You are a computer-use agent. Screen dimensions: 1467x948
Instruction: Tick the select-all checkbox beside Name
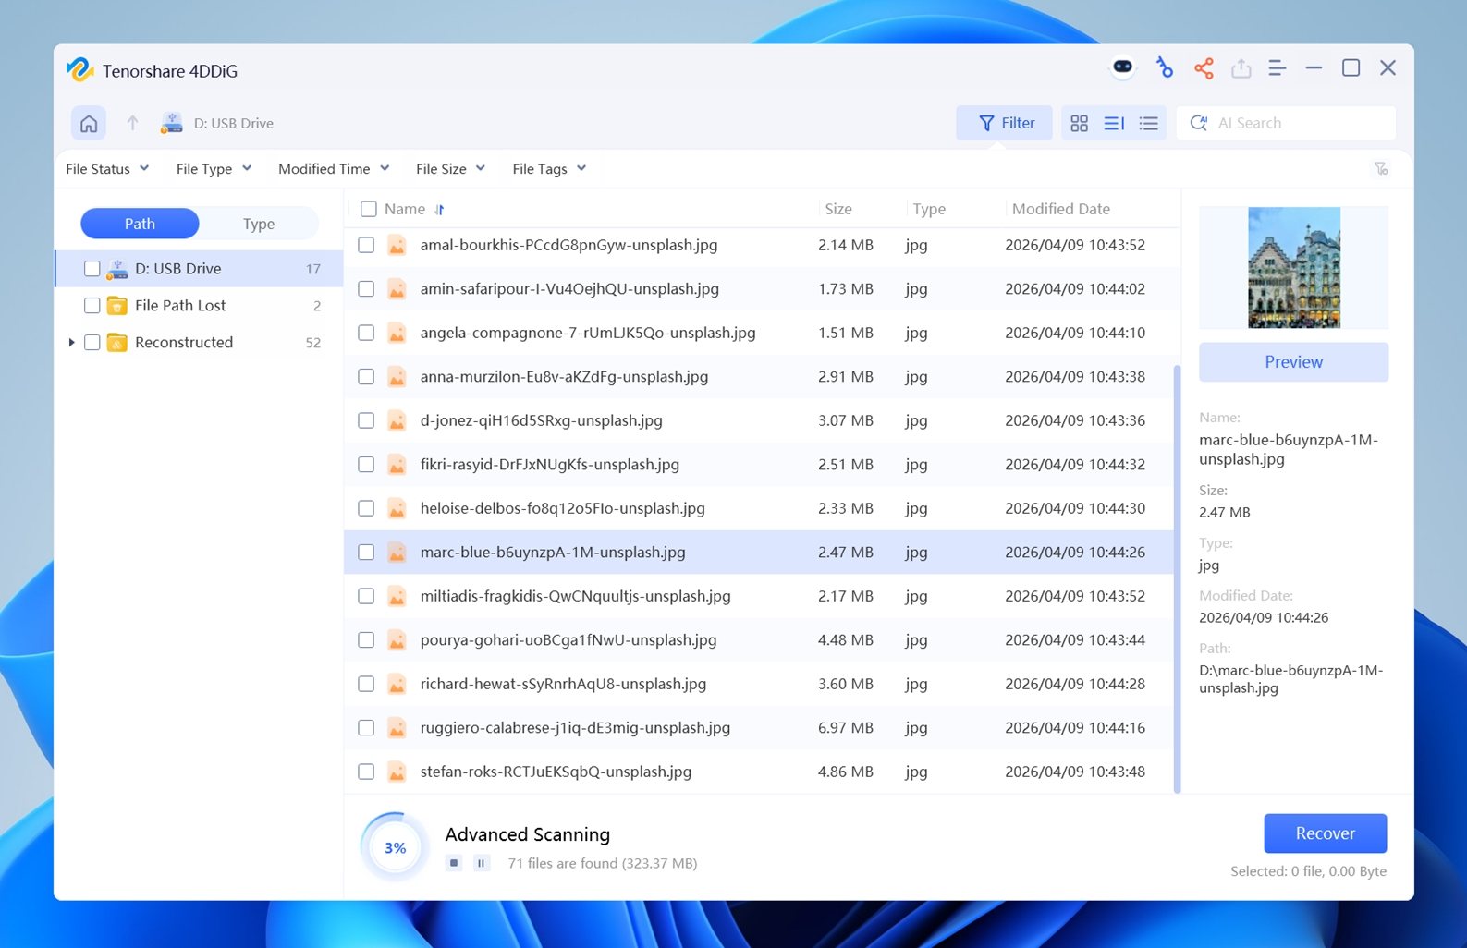click(x=369, y=209)
